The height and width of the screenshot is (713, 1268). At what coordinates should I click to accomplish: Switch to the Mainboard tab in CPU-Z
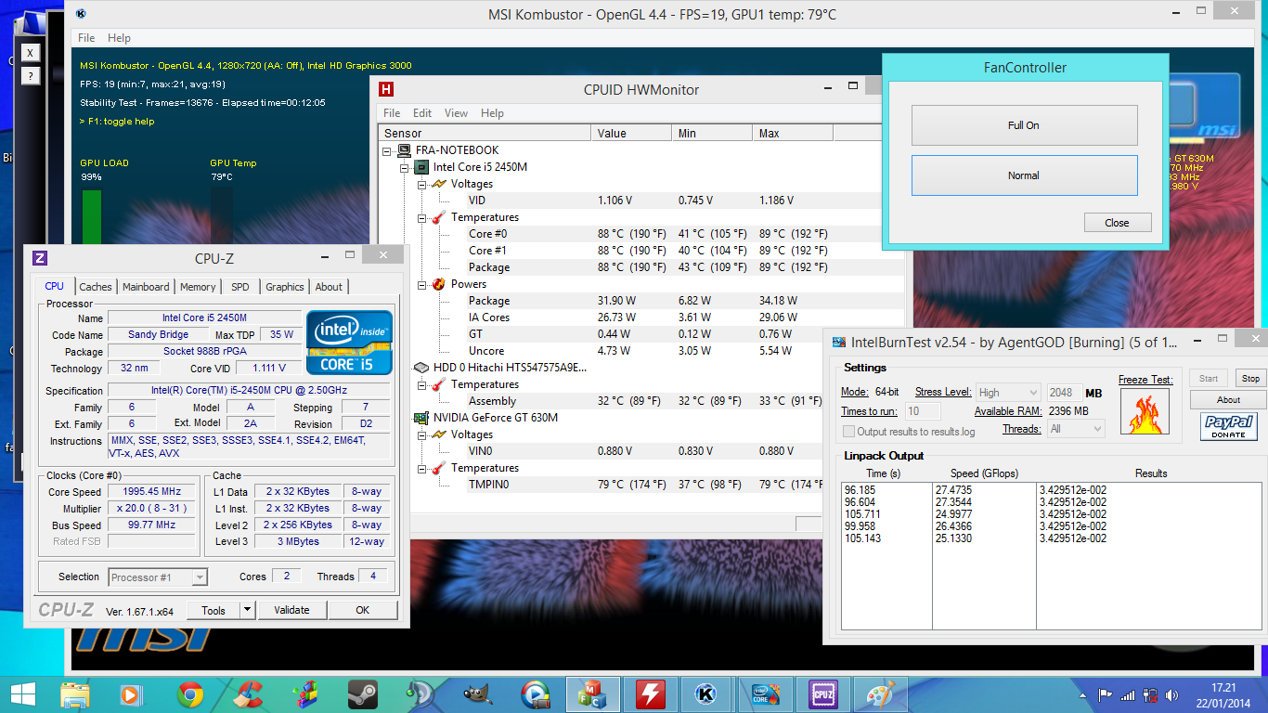click(x=146, y=287)
